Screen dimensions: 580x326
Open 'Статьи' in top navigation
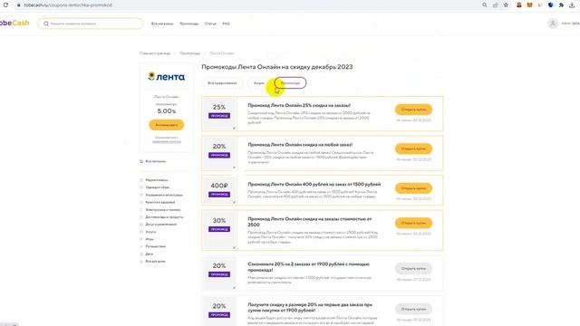[x=210, y=24]
